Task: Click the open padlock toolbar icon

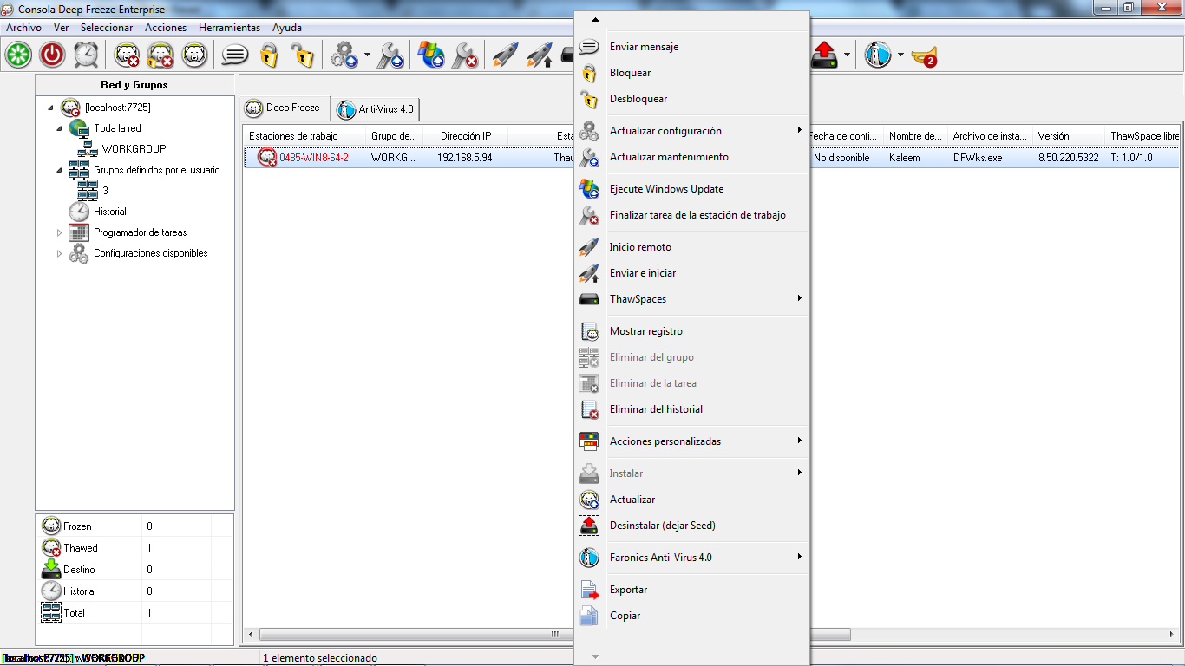Action: 301,55
